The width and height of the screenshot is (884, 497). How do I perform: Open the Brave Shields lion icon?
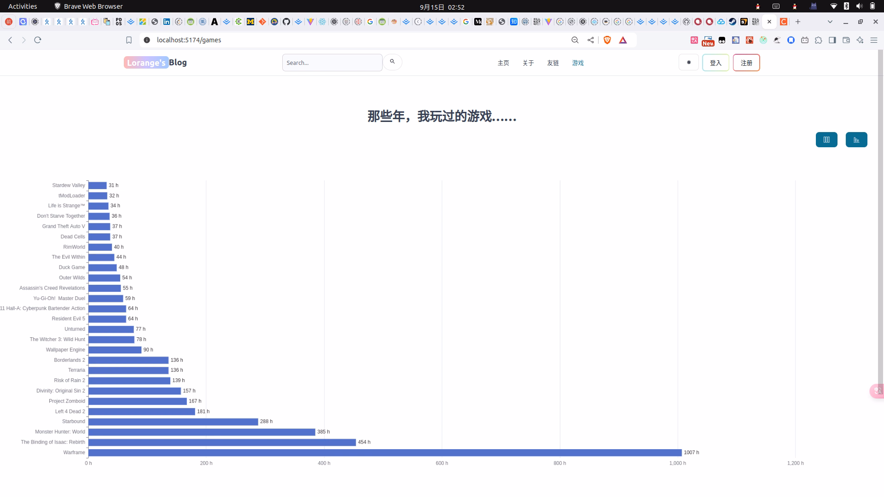607,40
